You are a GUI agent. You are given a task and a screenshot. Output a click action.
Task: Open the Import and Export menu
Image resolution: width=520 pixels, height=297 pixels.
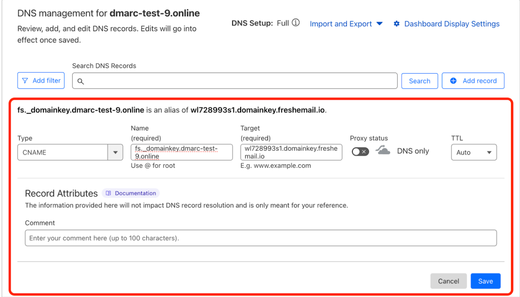(x=346, y=24)
